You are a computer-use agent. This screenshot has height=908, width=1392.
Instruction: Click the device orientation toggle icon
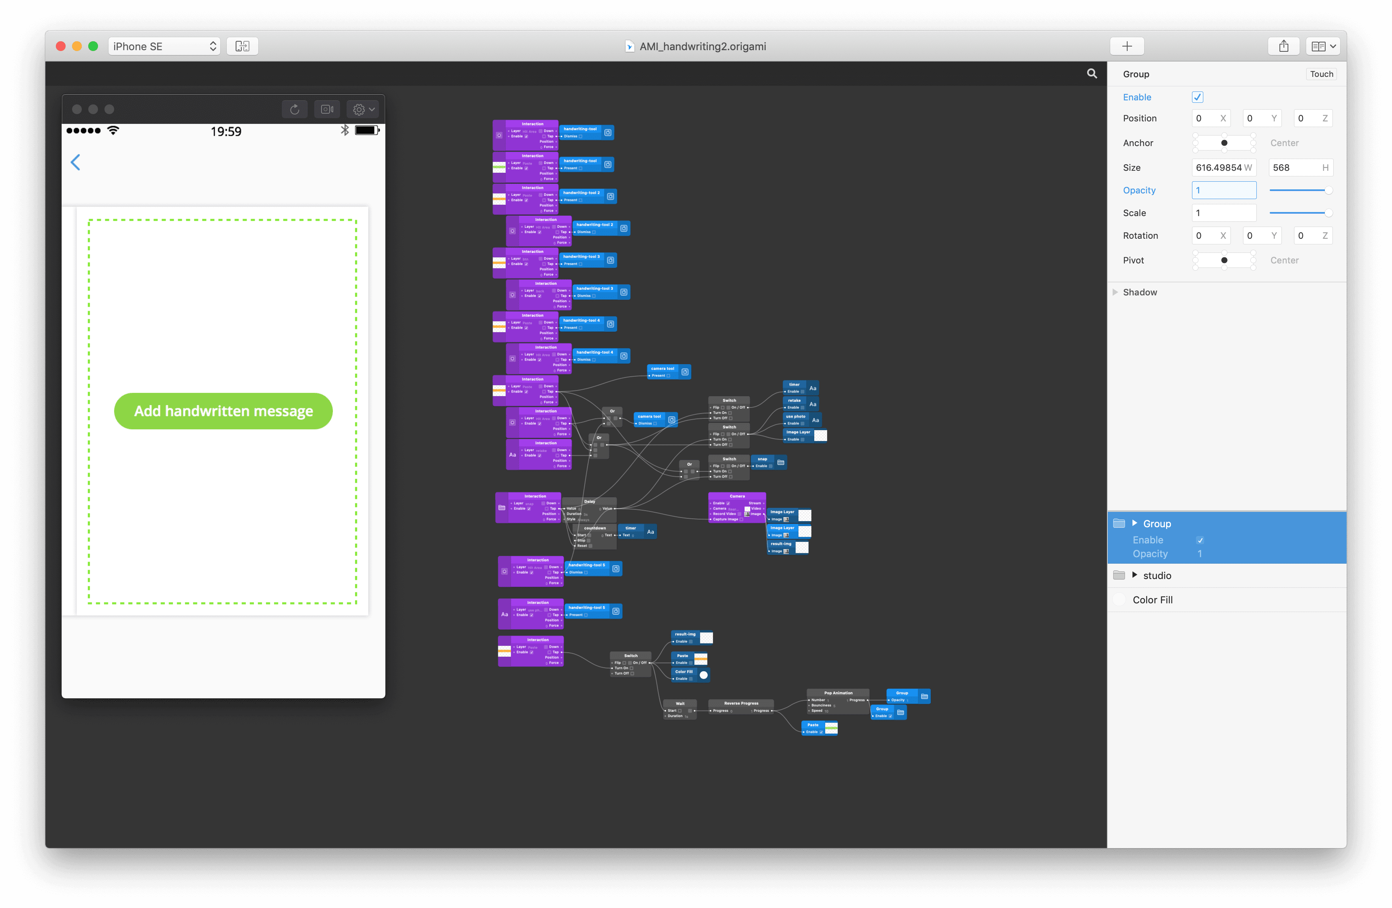tap(242, 46)
